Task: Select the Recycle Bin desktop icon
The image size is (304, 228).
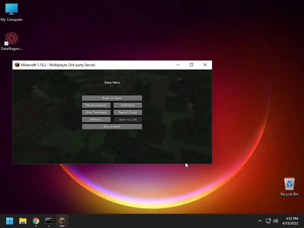Action: point(289,187)
